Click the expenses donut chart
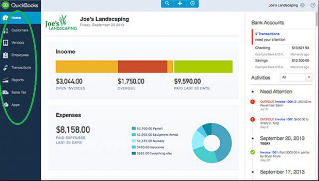The image size is (319, 181). click(211, 143)
